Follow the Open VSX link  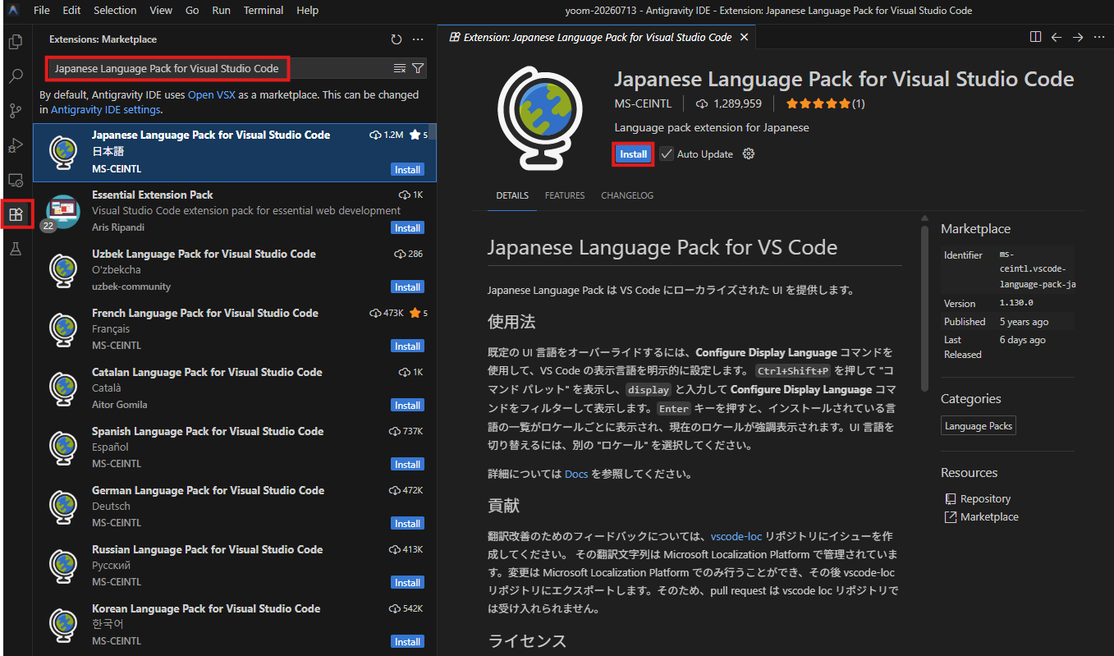pyautogui.click(x=212, y=95)
